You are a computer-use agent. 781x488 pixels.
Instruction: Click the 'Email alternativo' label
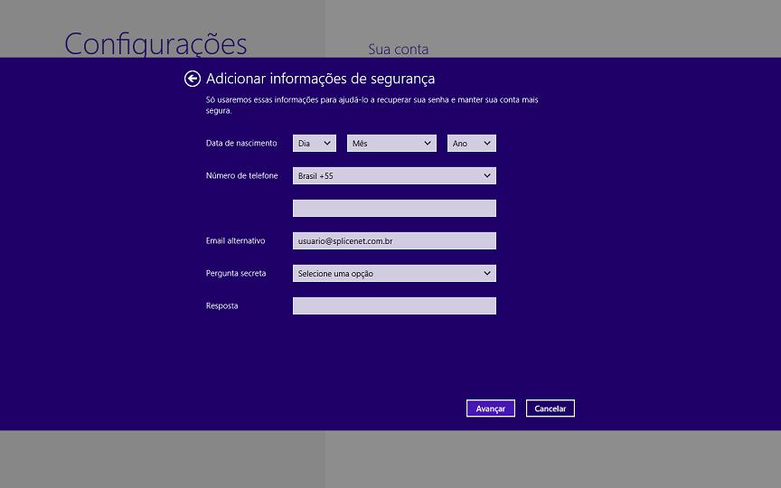coord(235,240)
